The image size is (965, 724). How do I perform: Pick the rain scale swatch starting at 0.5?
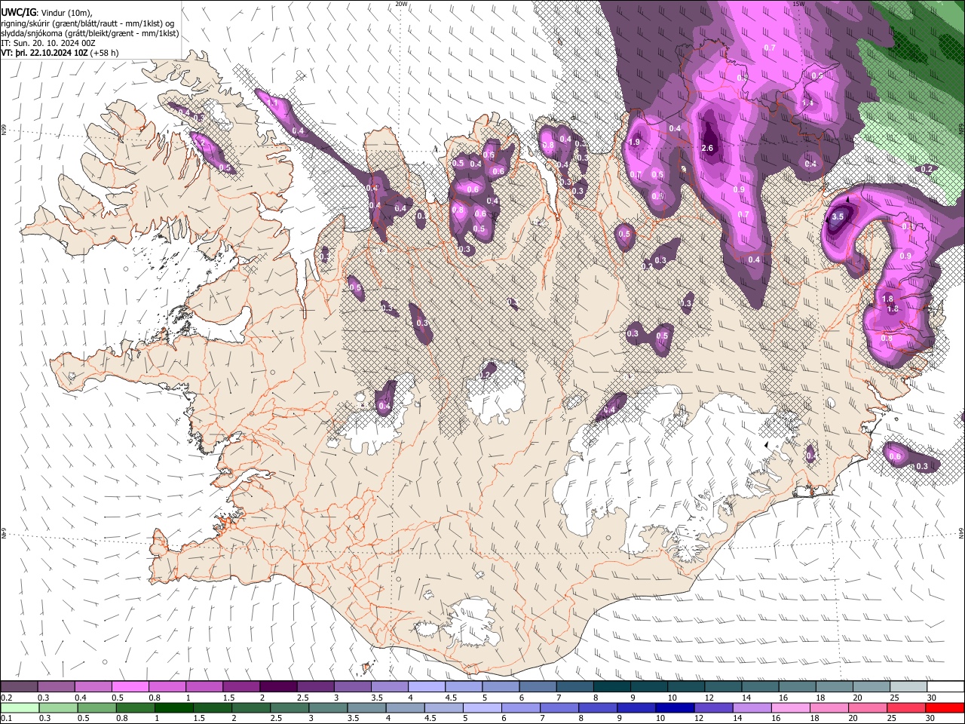coord(97,707)
